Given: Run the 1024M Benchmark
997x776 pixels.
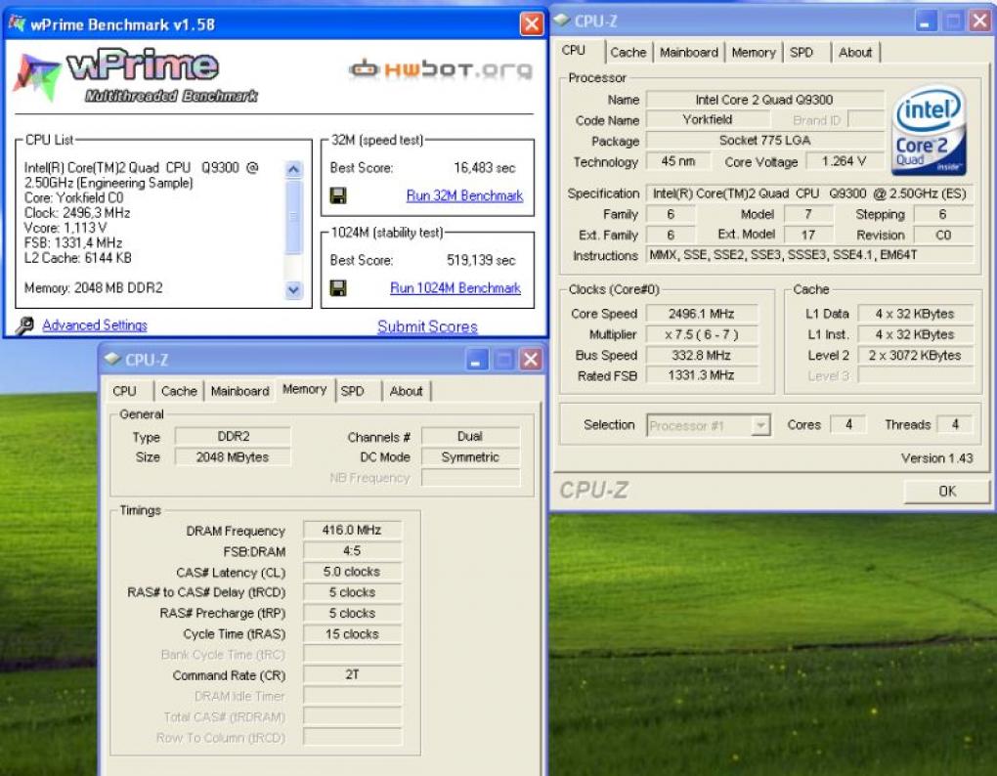Looking at the screenshot, I should click(x=455, y=288).
